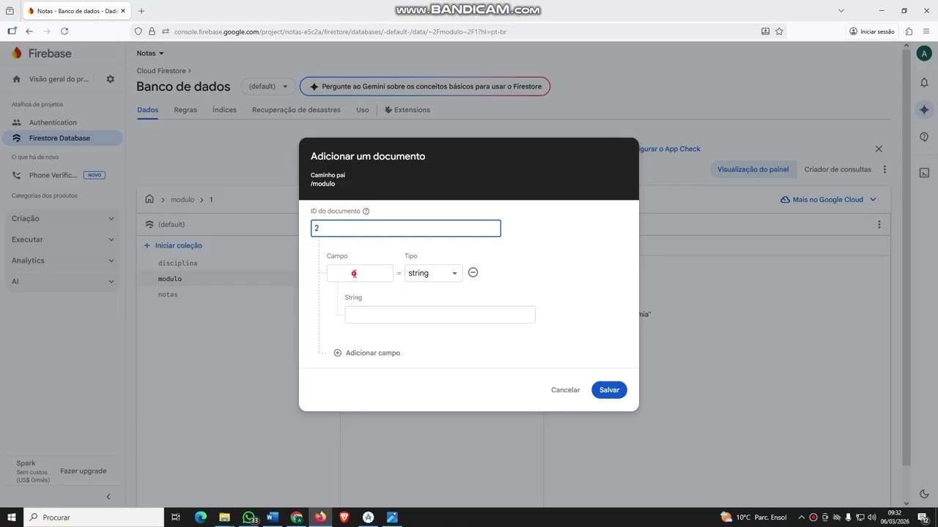Click the home icon for Visão geral
Viewport: 938px width, 527px height.
click(17, 79)
